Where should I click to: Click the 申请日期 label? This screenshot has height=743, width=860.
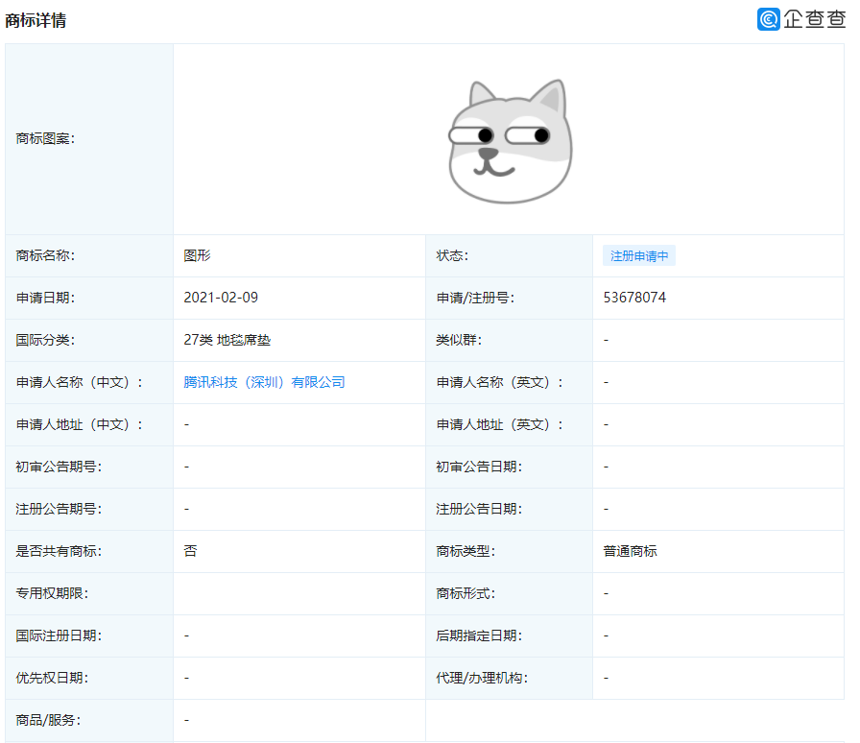45,298
